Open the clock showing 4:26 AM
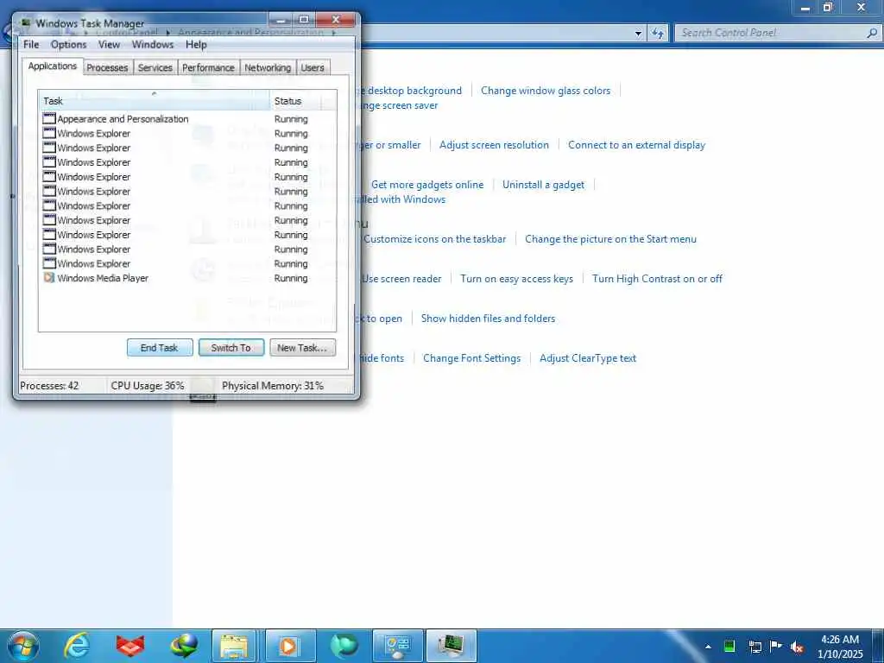884x663 pixels. 840,647
